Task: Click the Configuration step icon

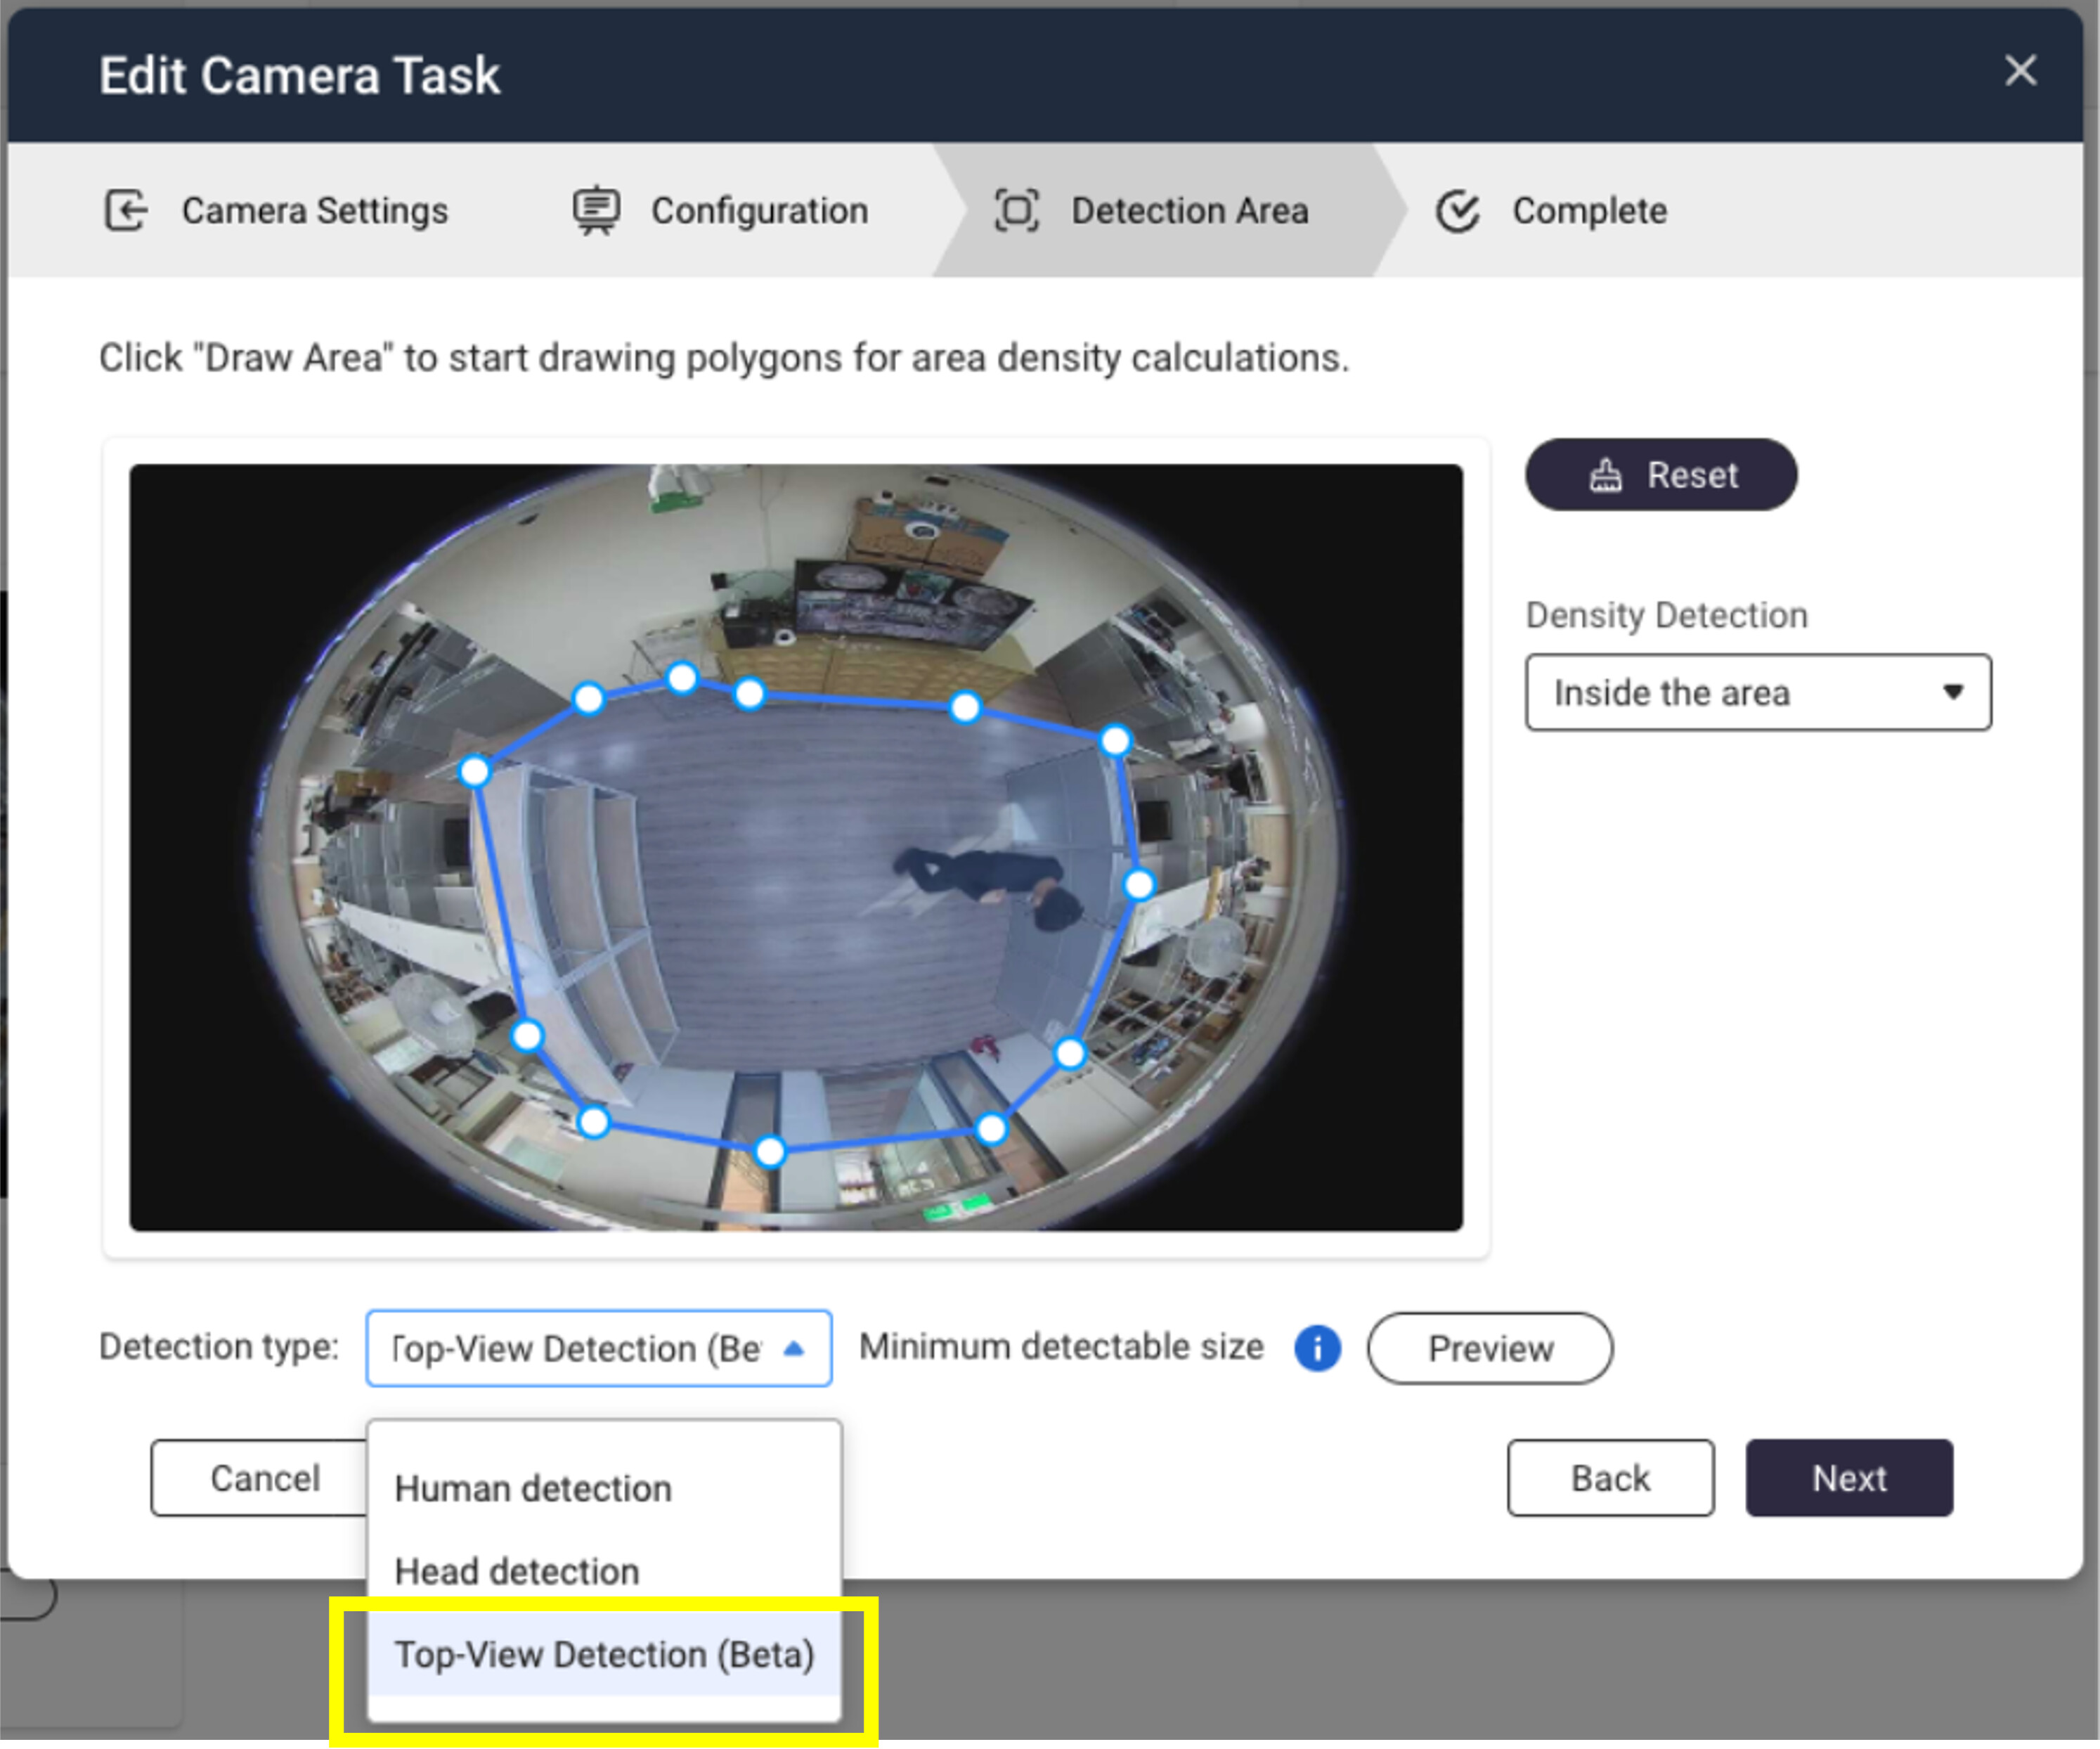Action: point(596,211)
